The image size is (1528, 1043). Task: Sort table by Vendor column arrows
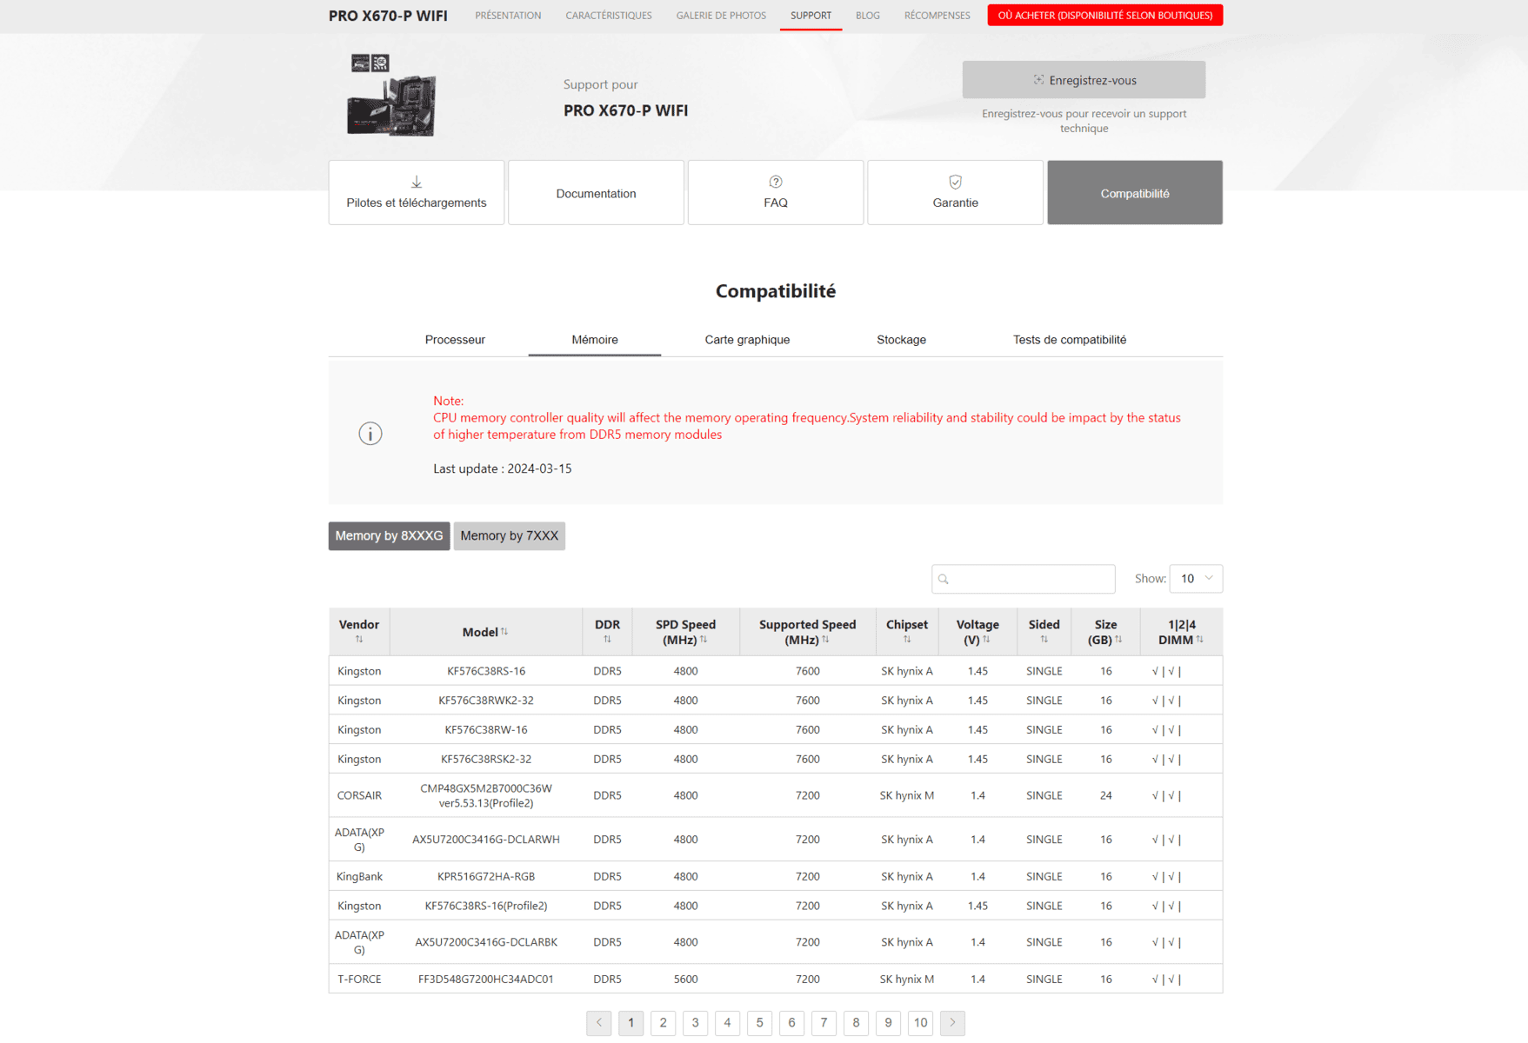(x=359, y=640)
